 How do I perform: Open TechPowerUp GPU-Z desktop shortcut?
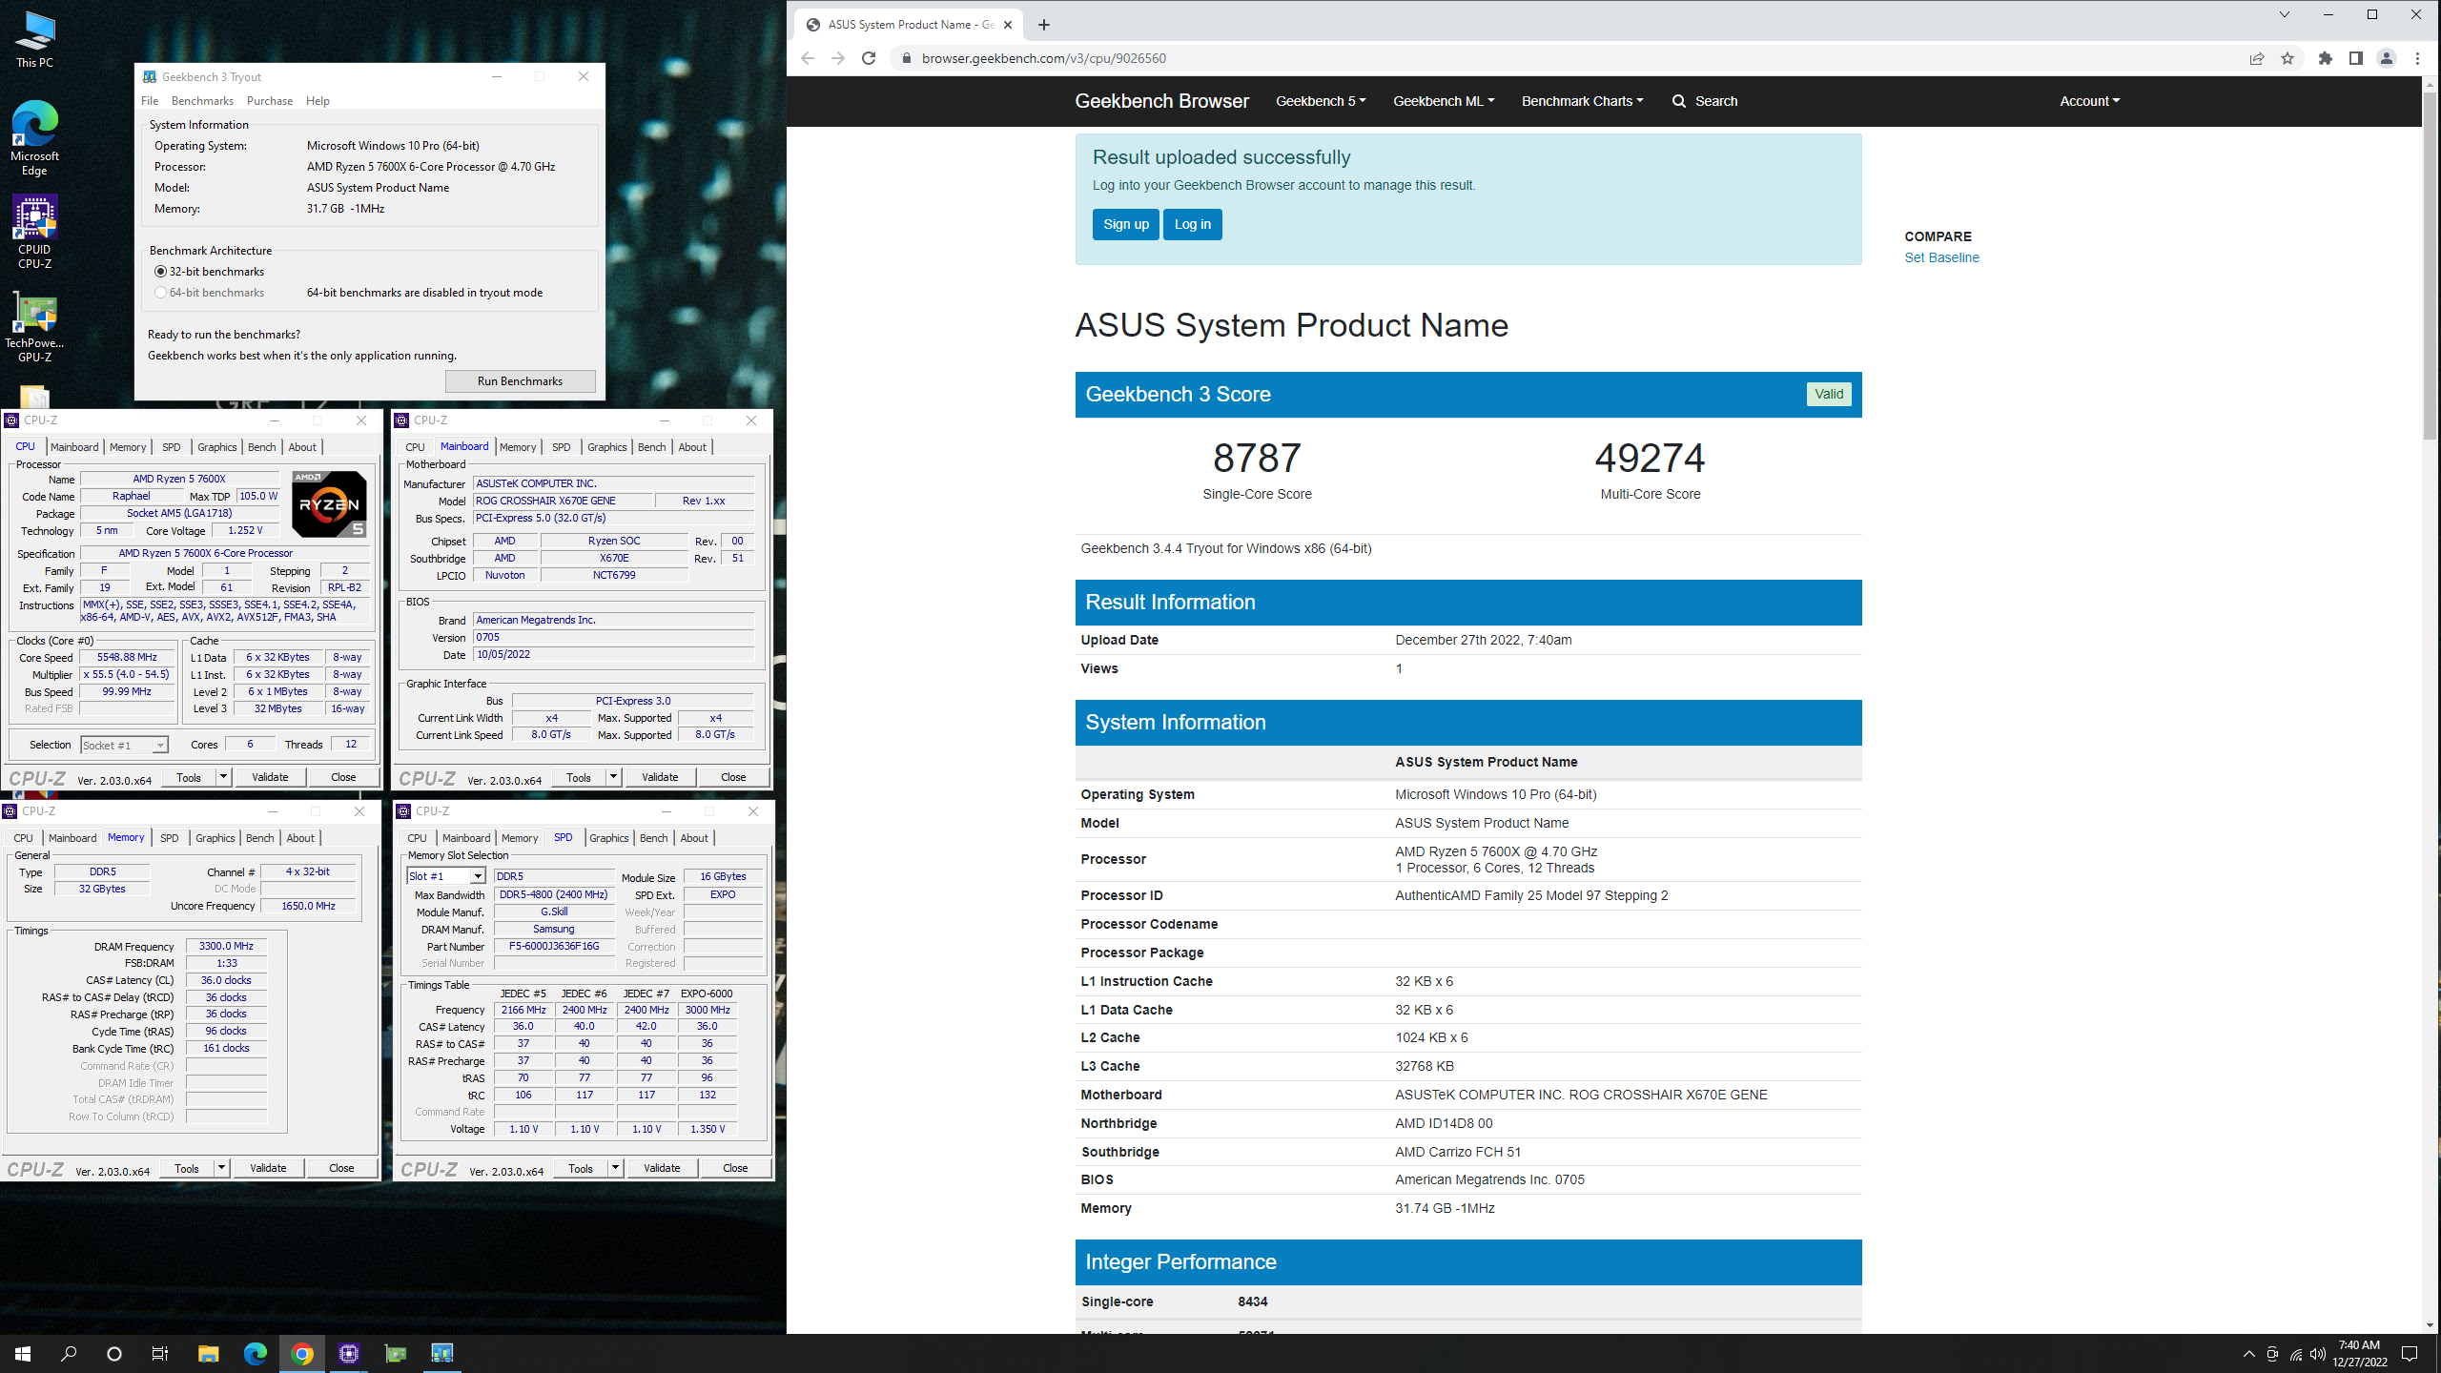[34, 326]
